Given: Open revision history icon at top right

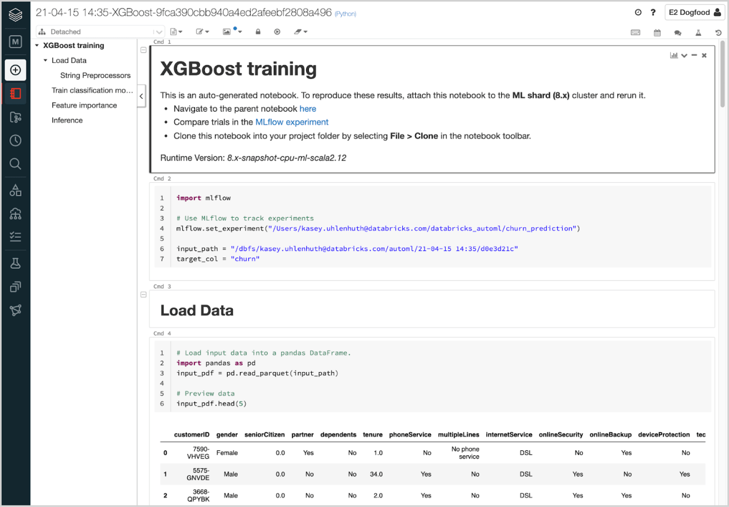Looking at the screenshot, I should point(718,32).
